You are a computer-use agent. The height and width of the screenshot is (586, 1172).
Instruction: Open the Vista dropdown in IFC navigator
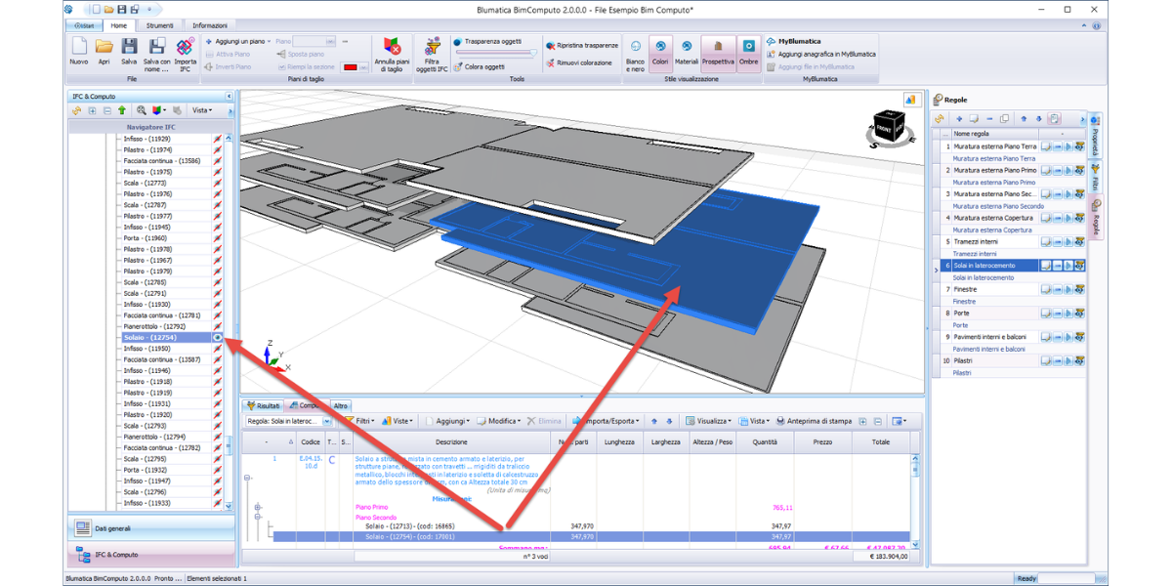click(203, 110)
